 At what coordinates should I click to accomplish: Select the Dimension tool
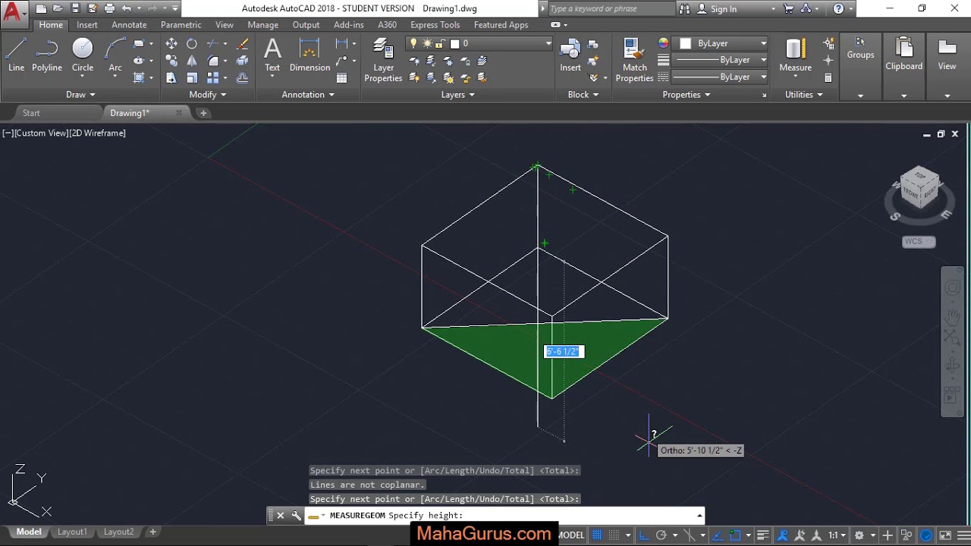310,55
